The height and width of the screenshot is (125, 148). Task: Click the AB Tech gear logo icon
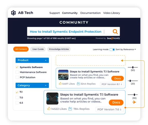point(14,13)
